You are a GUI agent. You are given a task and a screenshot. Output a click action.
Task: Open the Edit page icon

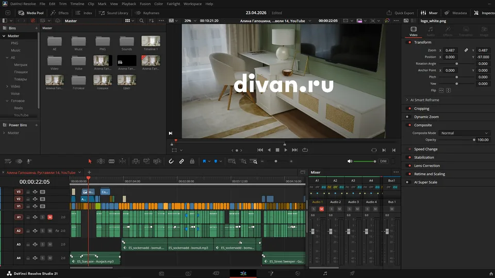[243, 273]
